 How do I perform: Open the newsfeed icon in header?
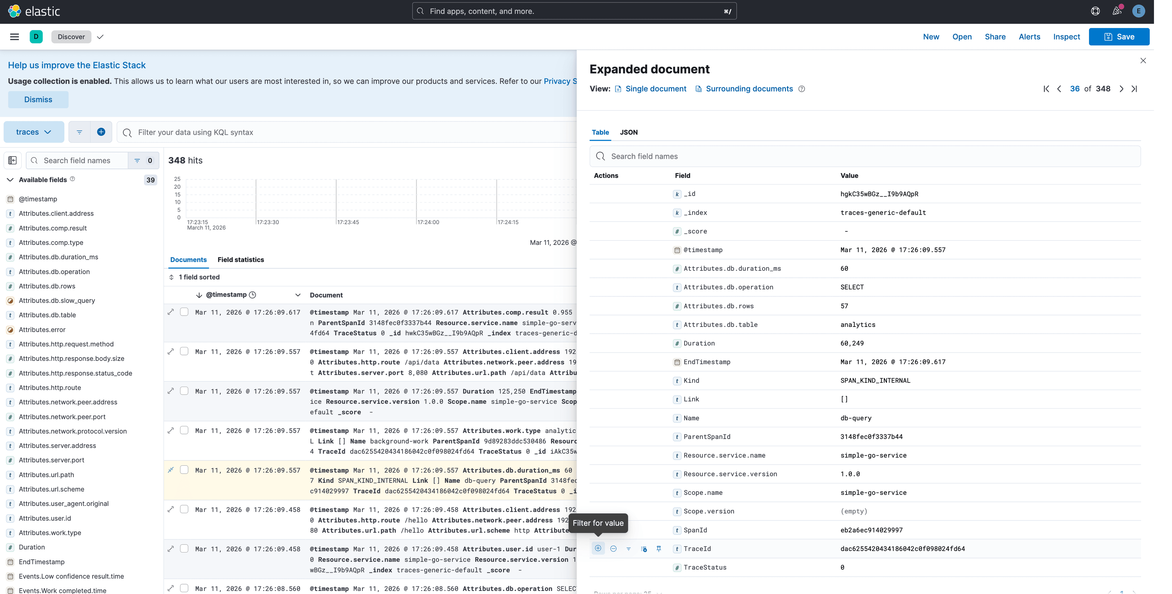[x=1117, y=11]
